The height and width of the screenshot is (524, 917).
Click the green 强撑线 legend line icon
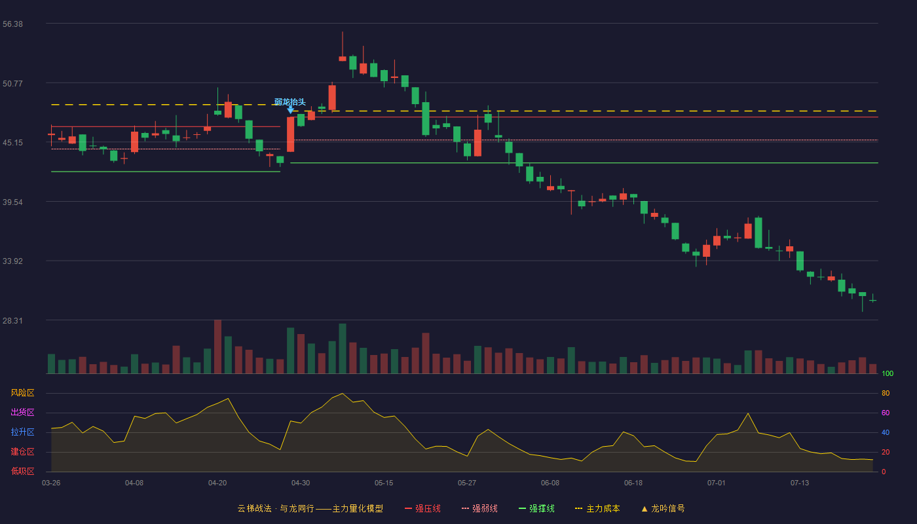pos(523,509)
